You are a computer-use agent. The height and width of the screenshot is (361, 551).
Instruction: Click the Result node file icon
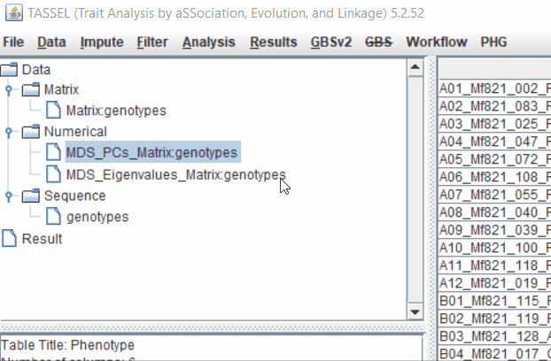[9, 239]
